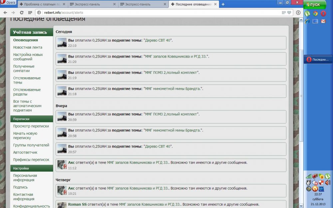Open Подпись settings link

pos(20,187)
